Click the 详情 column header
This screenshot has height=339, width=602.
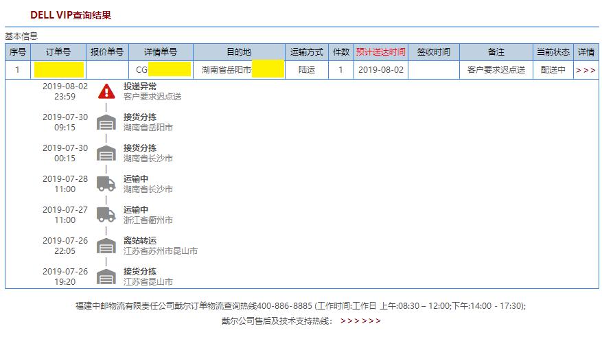point(586,52)
